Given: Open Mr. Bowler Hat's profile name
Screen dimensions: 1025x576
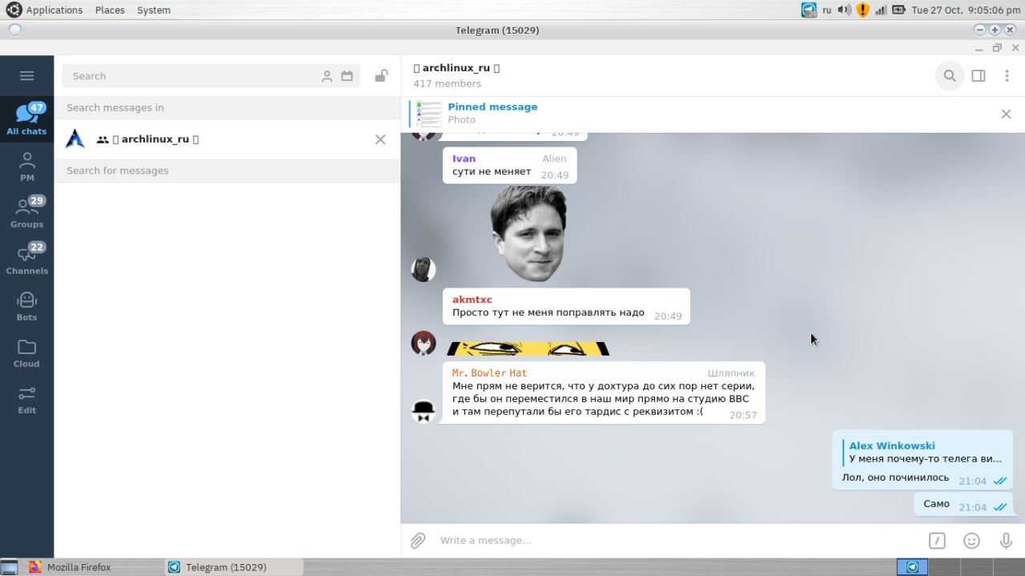Looking at the screenshot, I should click(489, 373).
